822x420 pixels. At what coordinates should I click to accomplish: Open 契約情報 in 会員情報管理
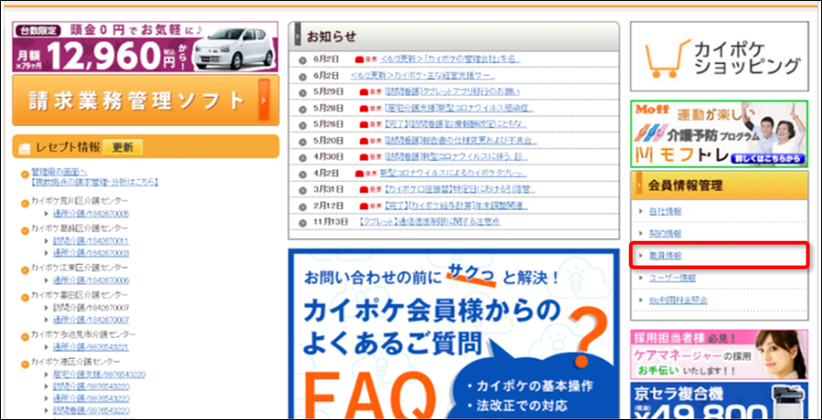[x=666, y=234]
